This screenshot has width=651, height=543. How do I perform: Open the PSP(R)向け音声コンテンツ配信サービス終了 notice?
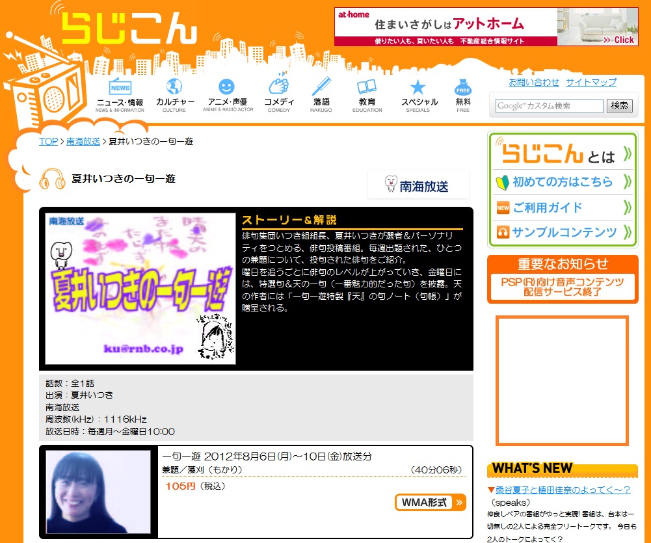[x=563, y=287]
